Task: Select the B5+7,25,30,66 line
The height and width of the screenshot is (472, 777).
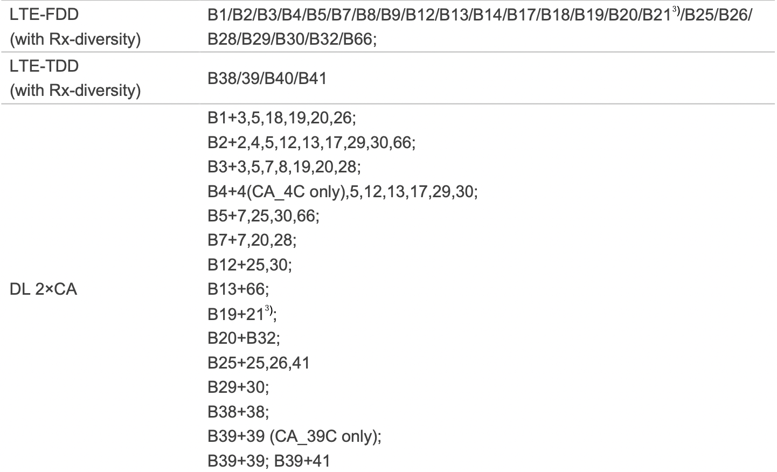Action: point(263,216)
